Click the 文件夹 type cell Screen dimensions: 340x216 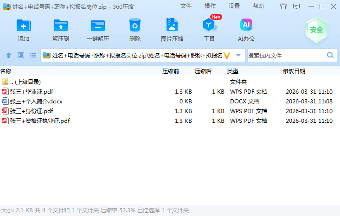pos(238,82)
